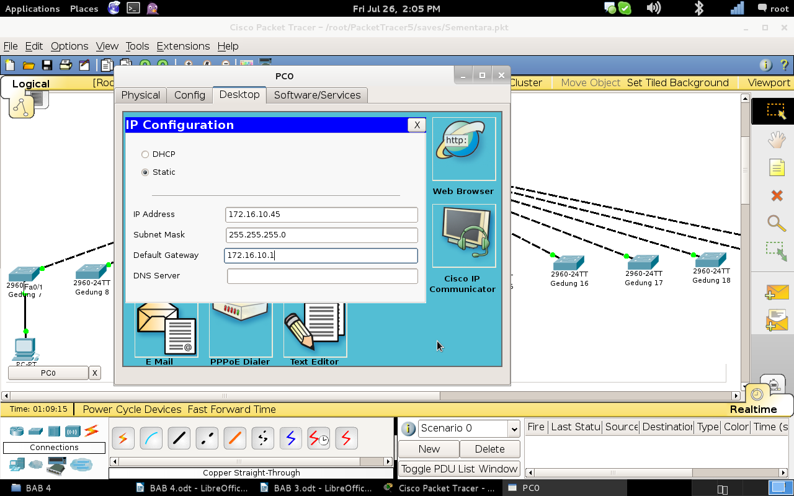
Task: Close the IP Configuration panel
Action: coord(417,125)
